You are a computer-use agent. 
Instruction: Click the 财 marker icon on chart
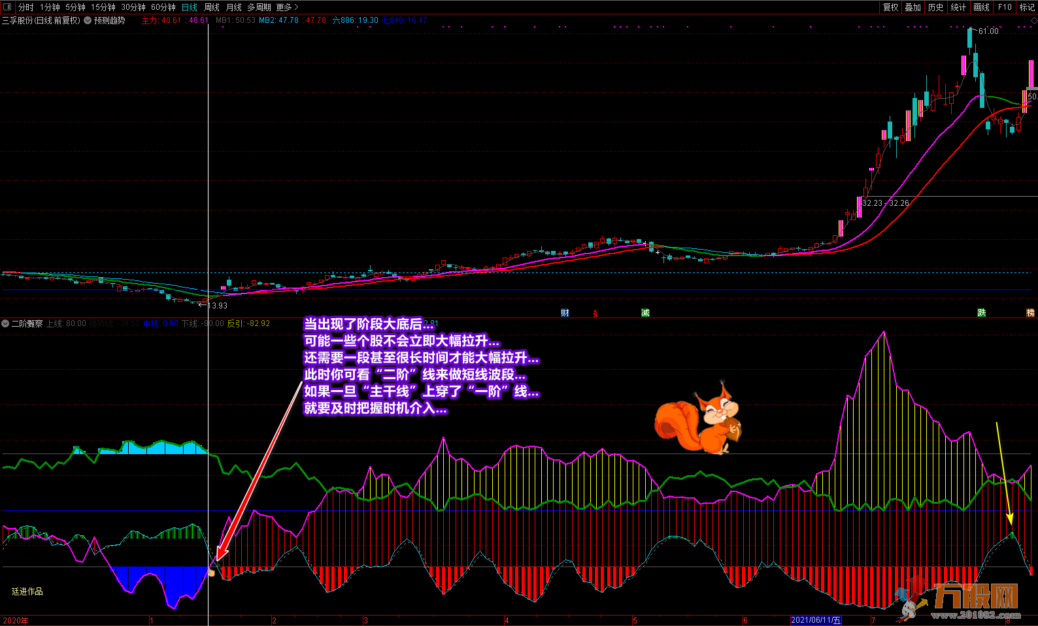coord(565,313)
